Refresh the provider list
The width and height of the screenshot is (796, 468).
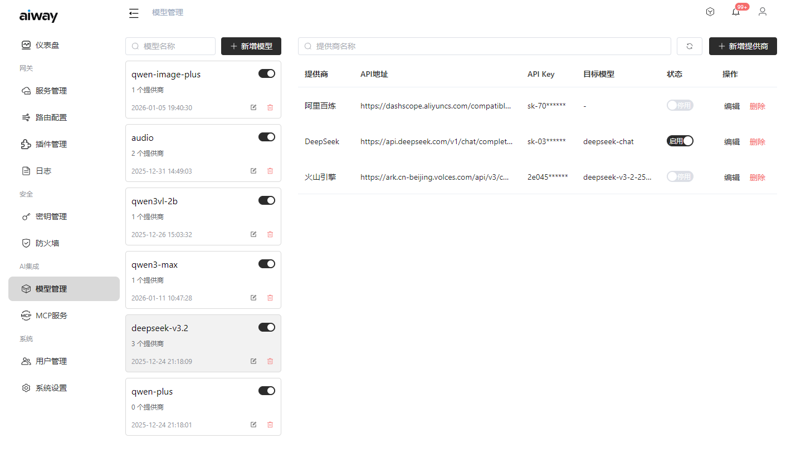pos(690,46)
